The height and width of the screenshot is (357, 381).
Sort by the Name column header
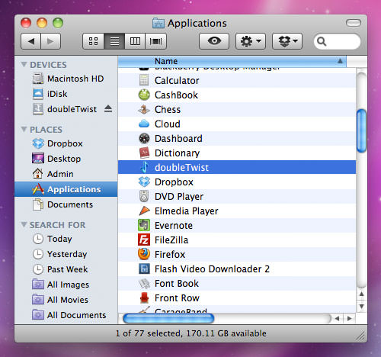[x=232, y=61]
